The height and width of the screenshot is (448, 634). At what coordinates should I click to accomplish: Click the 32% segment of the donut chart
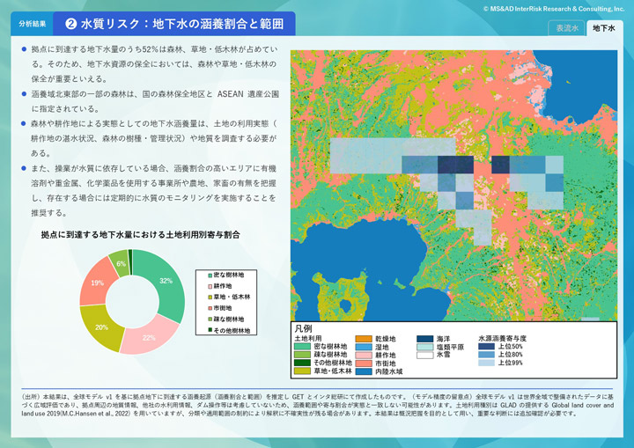(x=166, y=281)
